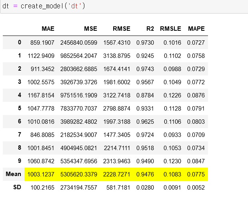
Task: Click highlighted Mean MSE 5305620.3379
Action: point(79,174)
